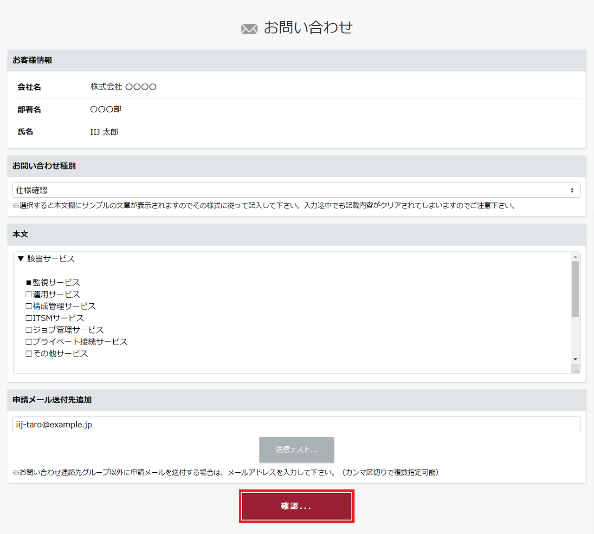594x534 pixels.
Task: Click the resize handle of 本文 textarea
Action: [x=576, y=370]
